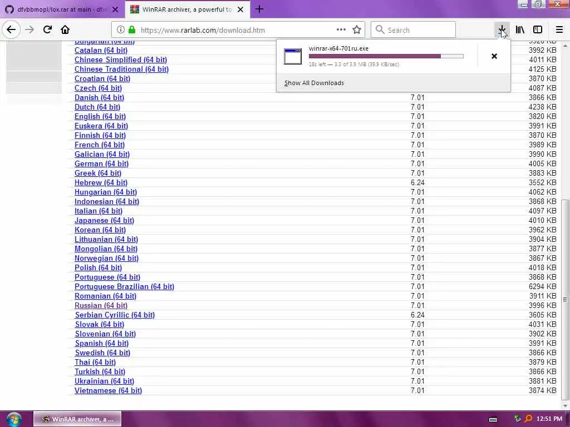Download Catalan (64 bit) version
This screenshot has width=570, height=427.
[x=101, y=50]
